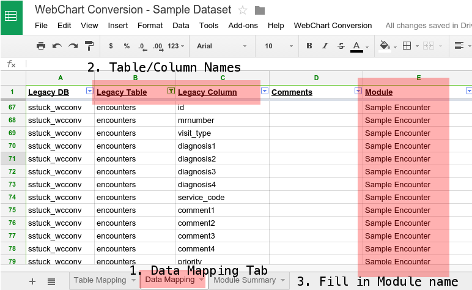Add a new sheet with plus button
This screenshot has width=472, height=290.
click(32, 281)
